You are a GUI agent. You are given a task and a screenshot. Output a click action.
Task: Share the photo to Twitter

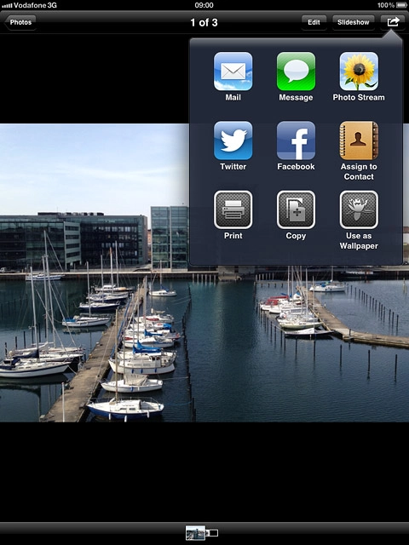[x=233, y=141]
